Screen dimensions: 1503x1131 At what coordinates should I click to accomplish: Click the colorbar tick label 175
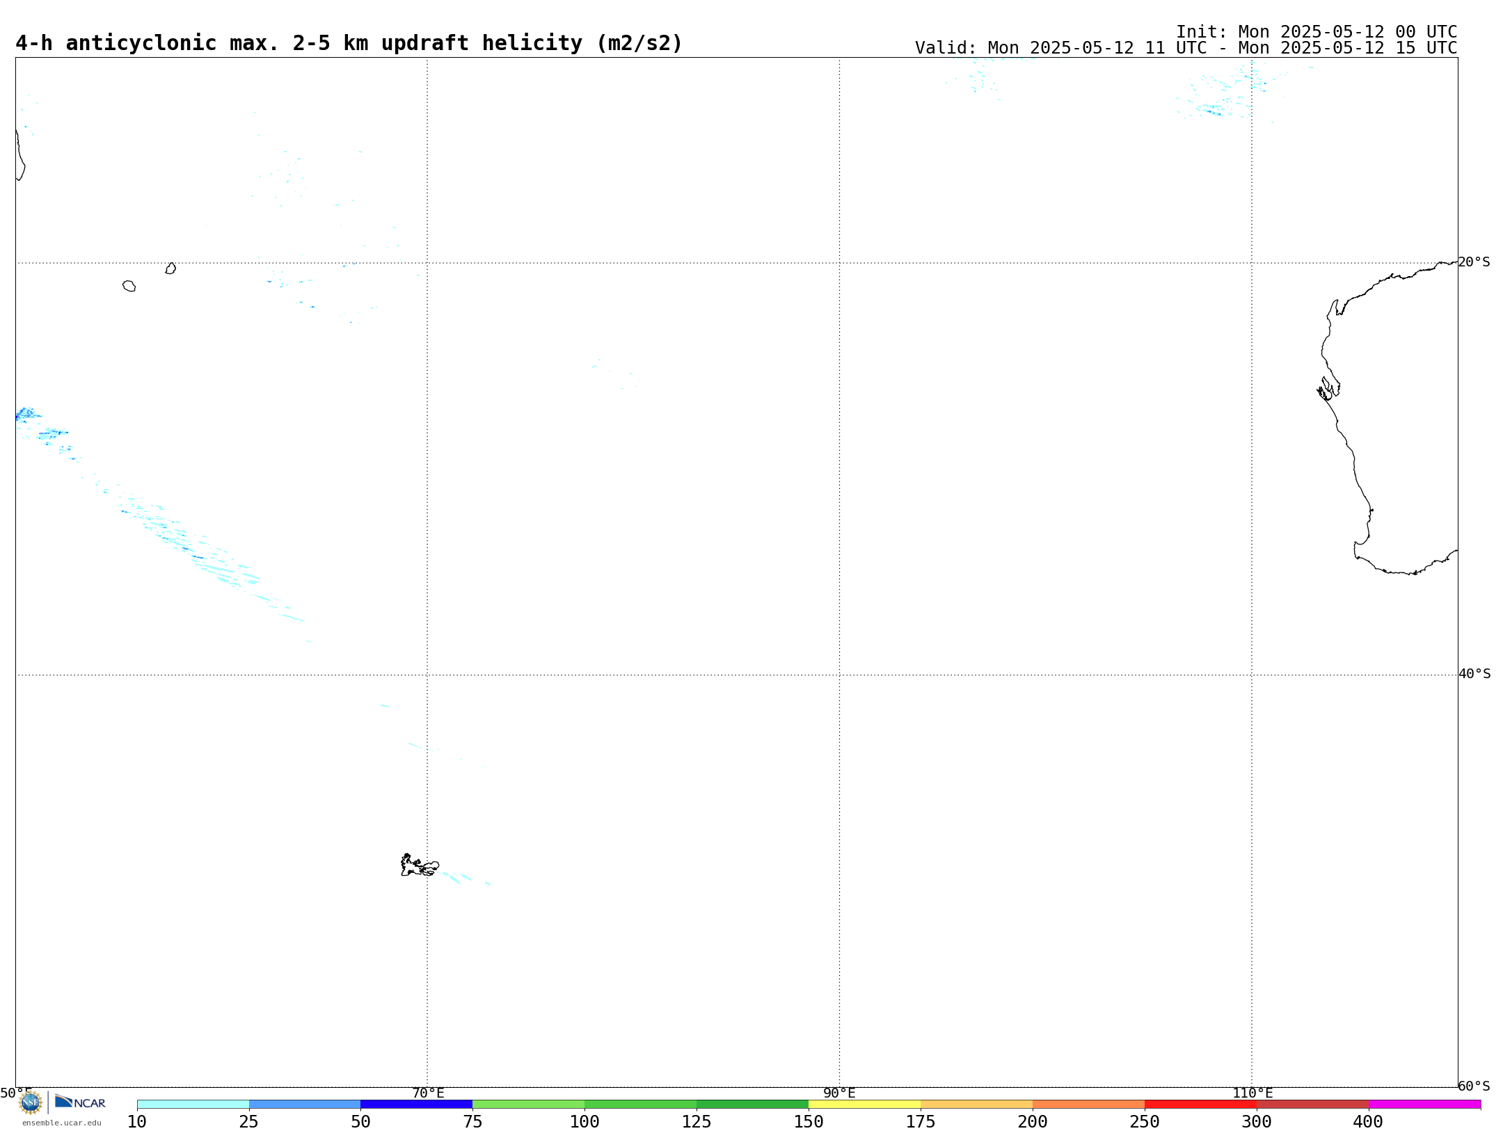coord(921,1122)
